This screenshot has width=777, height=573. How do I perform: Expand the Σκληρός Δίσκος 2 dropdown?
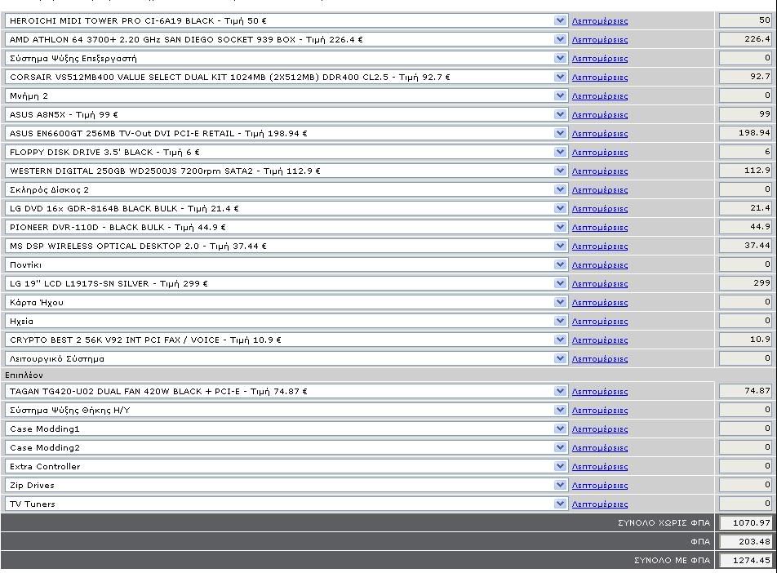(x=286, y=190)
